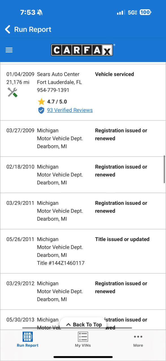Tap the yellow star rating icon
Screen dimensions: 166x361
pyautogui.click(x=41, y=102)
